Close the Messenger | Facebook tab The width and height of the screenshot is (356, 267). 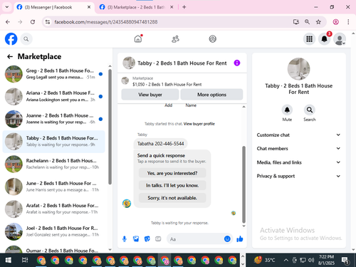(x=89, y=7)
